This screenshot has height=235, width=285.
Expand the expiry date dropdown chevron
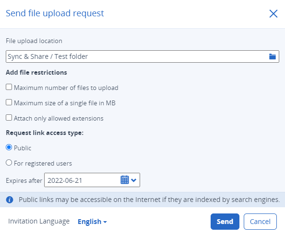pyautogui.click(x=134, y=180)
